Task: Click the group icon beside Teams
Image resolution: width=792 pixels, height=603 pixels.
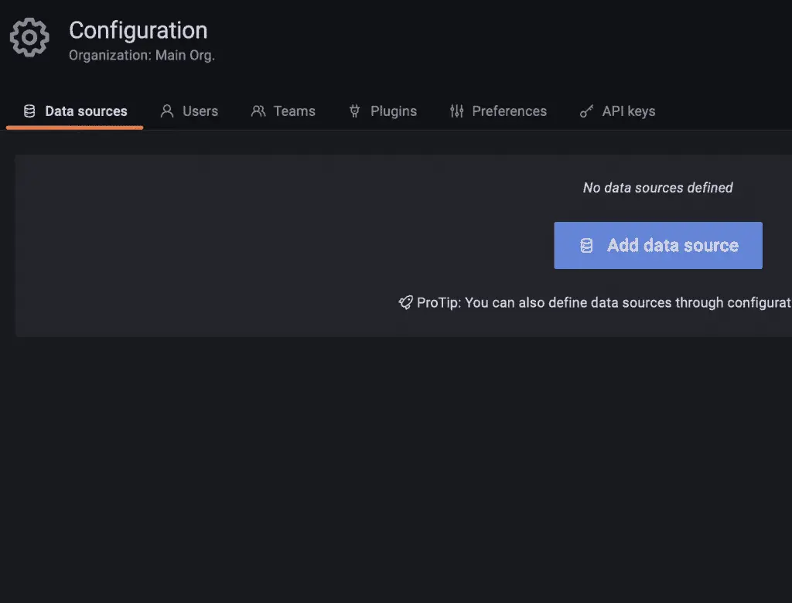Action: point(258,111)
